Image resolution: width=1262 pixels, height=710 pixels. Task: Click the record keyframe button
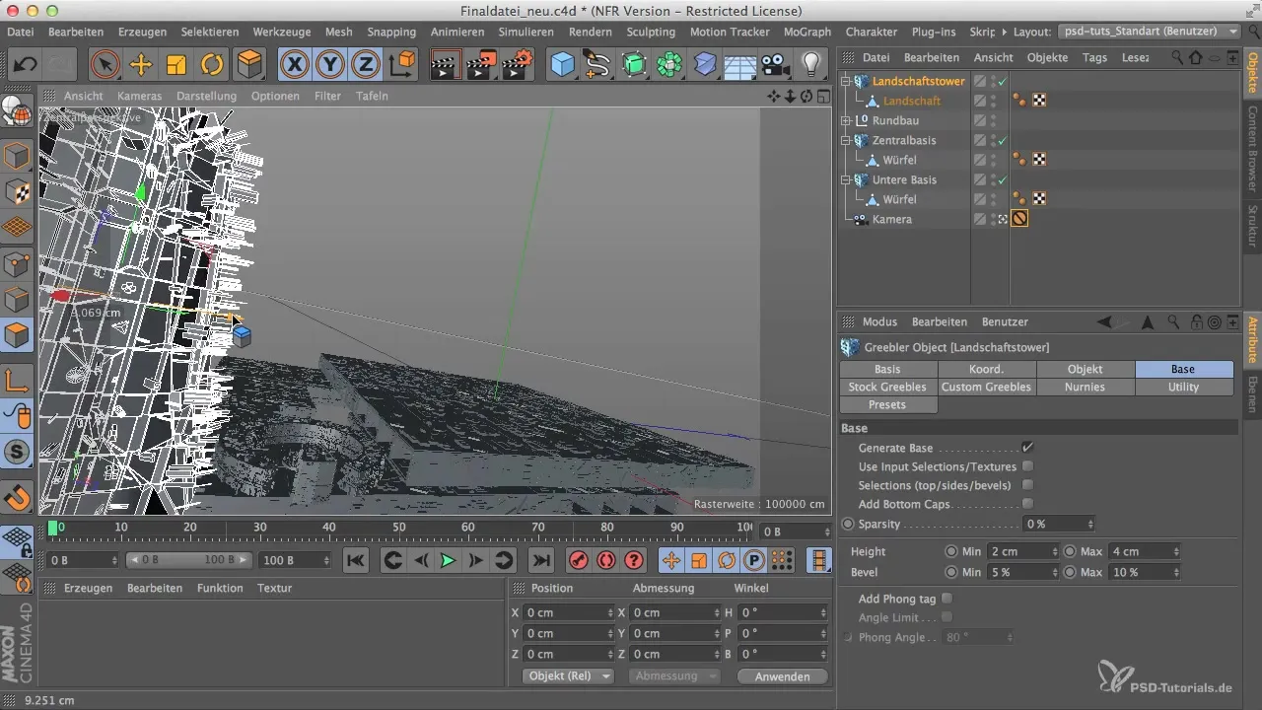point(579,560)
